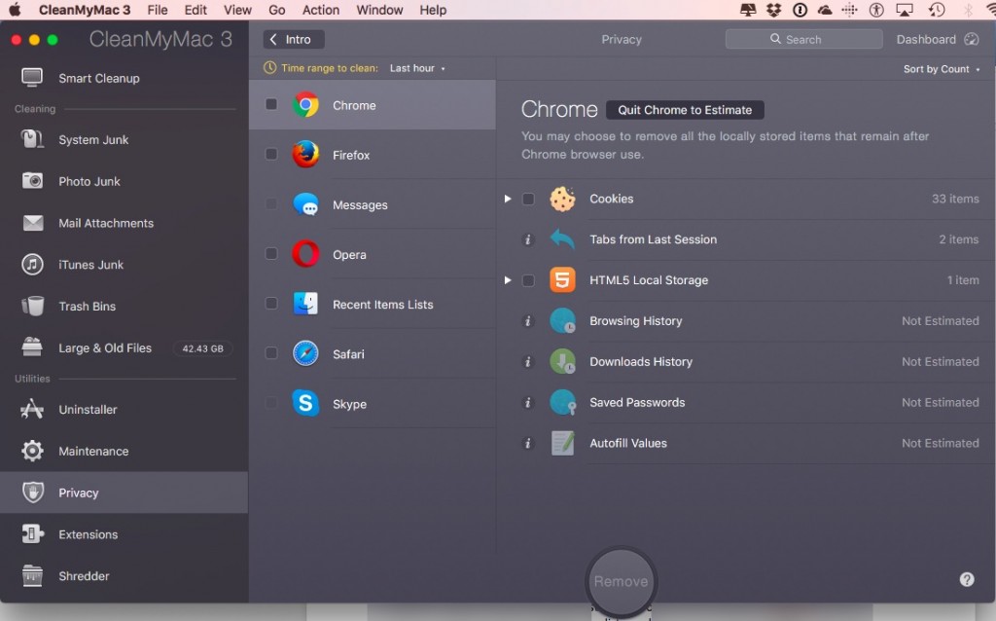The width and height of the screenshot is (996, 621).
Task: Open the View menu
Action: (x=237, y=10)
